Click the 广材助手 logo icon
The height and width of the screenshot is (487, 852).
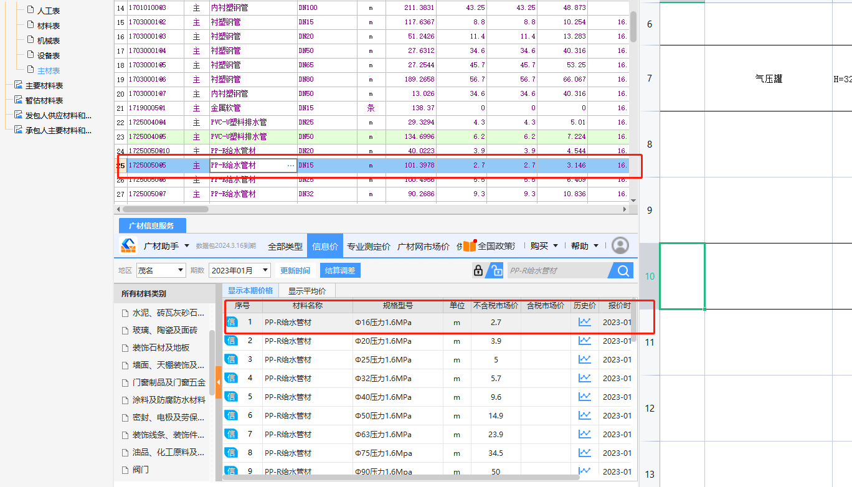tap(128, 245)
